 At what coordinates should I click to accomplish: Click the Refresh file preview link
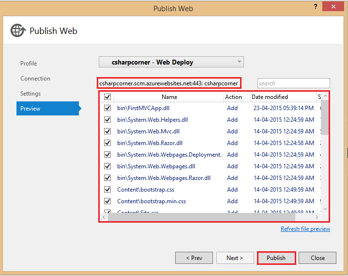pos(305,229)
